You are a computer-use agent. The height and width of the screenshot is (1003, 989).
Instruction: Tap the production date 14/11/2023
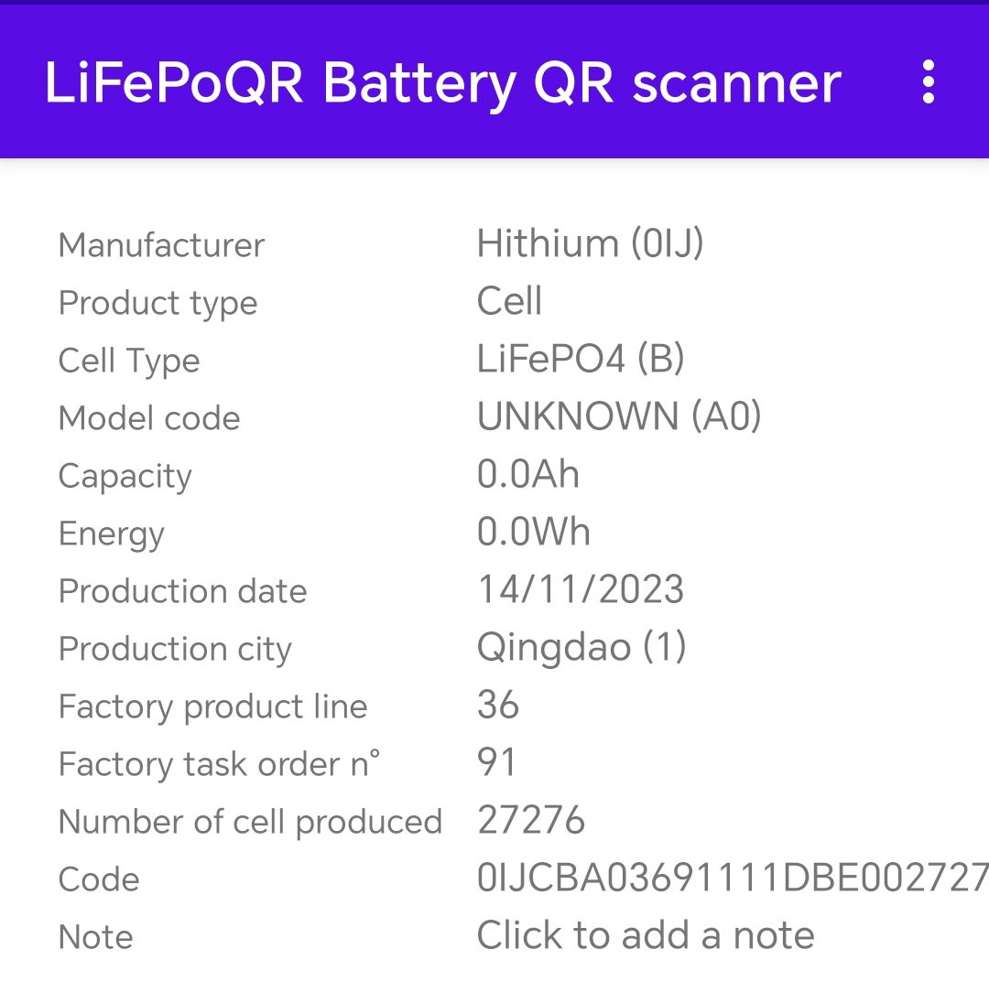point(580,589)
